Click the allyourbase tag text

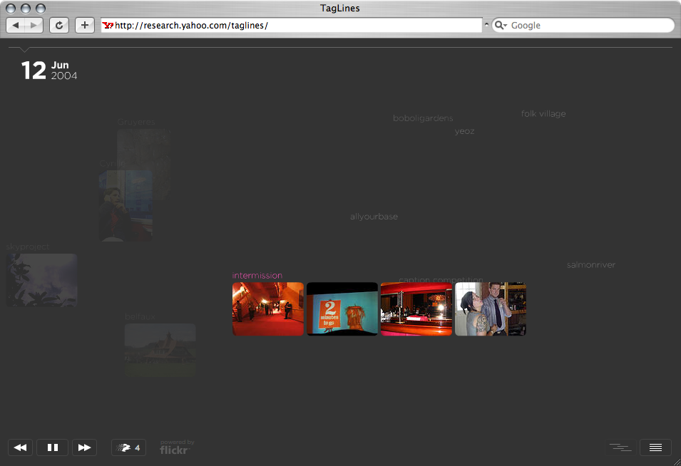(374, 217)
